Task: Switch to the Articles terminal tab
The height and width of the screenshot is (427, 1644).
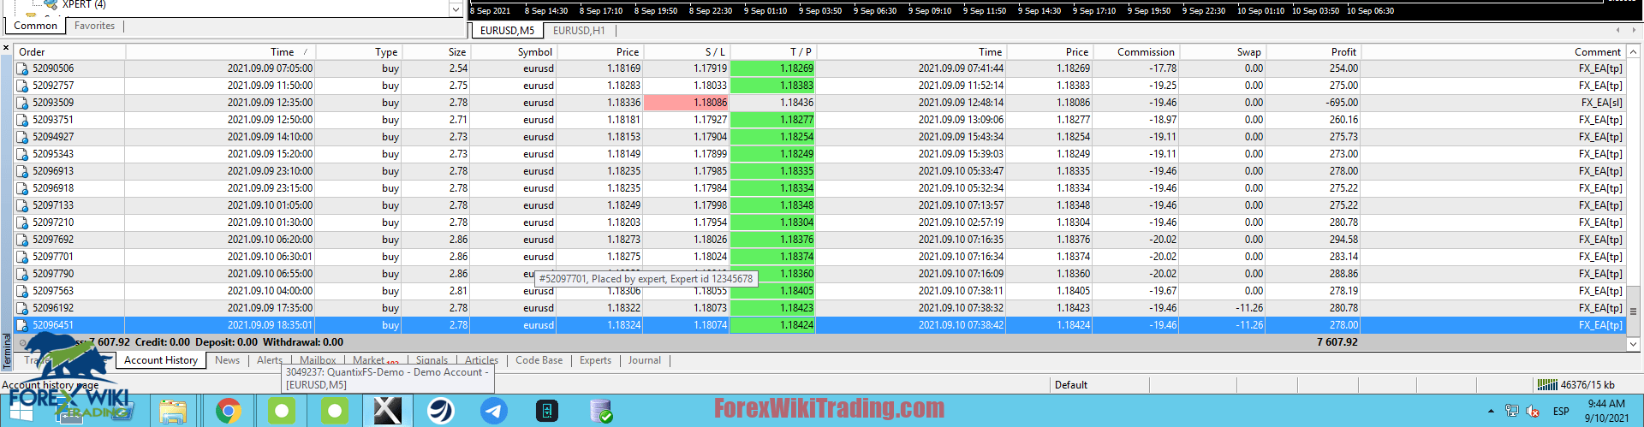Action: pos(481,360)
